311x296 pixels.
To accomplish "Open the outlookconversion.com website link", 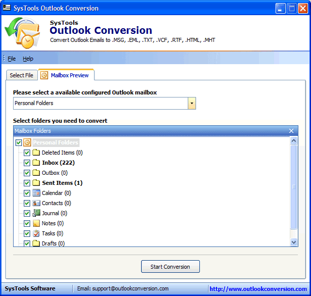I will coord(258,289).
